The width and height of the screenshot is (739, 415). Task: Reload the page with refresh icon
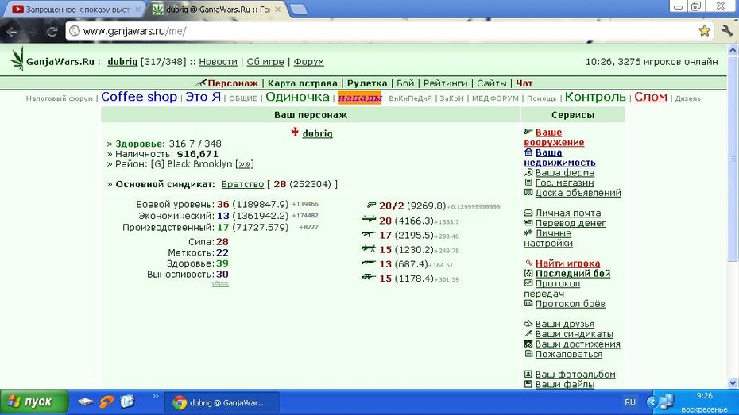(x=52, y=32)
